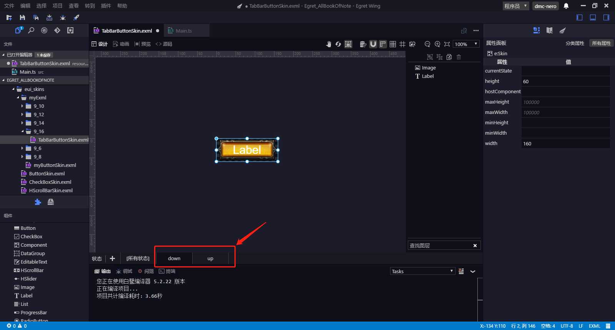Expand the 9_14 folder
This screenshot has height=330, width=615.
[22, 123]
